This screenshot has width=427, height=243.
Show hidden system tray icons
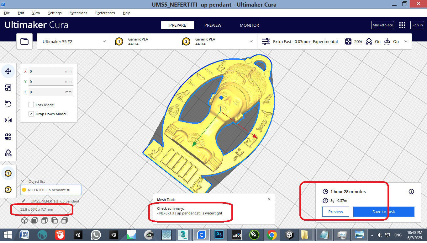click(372, 235)
